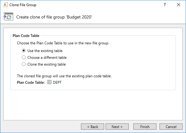The width and height of the screenshot is (186, 133).
Task: Click the bold 'Plan Code Table:' label
Action: click(x=31, y=82)
